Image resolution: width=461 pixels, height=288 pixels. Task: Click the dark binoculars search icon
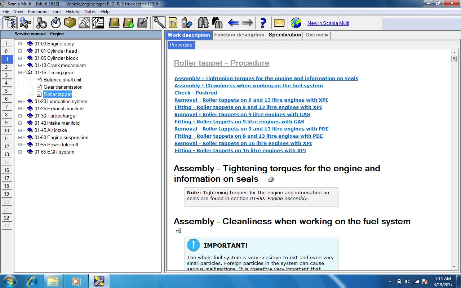(217, 23)
